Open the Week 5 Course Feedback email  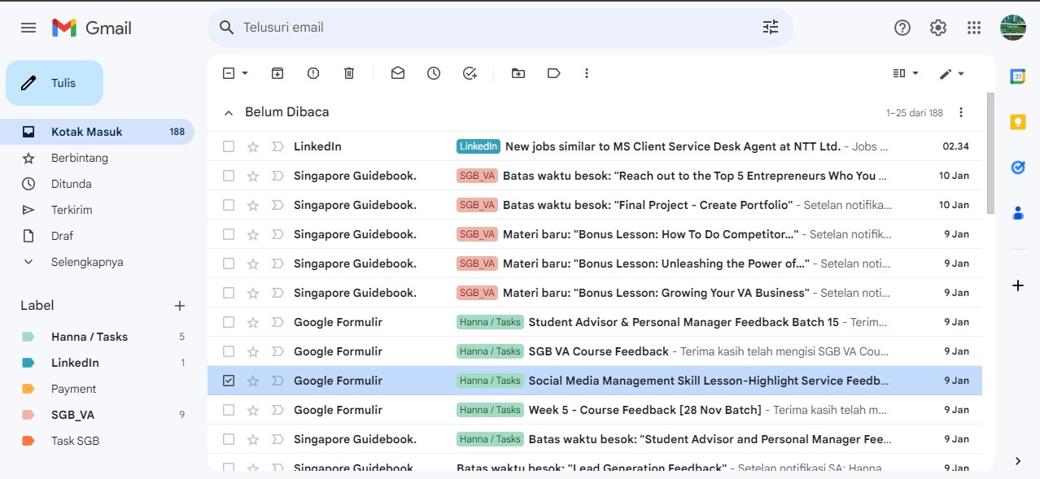645,410
